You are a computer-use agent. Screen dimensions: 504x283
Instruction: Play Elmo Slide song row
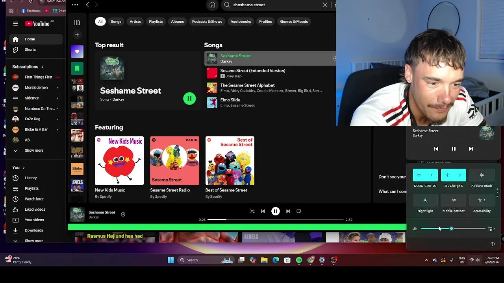(270, 103)
